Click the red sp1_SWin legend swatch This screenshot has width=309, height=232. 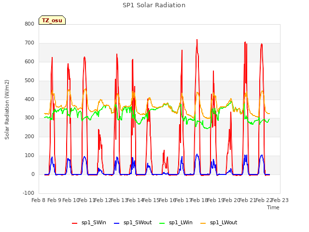pos(75,223)
